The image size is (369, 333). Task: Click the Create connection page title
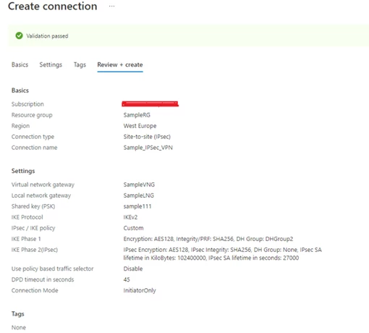53,7
